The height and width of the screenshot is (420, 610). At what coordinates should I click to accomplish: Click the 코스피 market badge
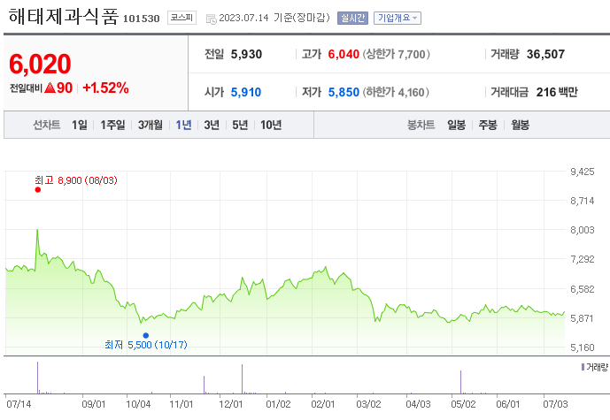pyautogui.click(x=181, y=18)
